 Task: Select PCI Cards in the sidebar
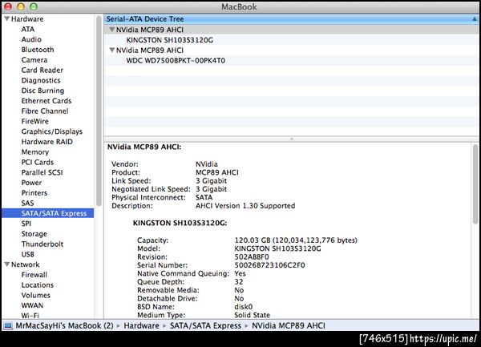[38, 162]
